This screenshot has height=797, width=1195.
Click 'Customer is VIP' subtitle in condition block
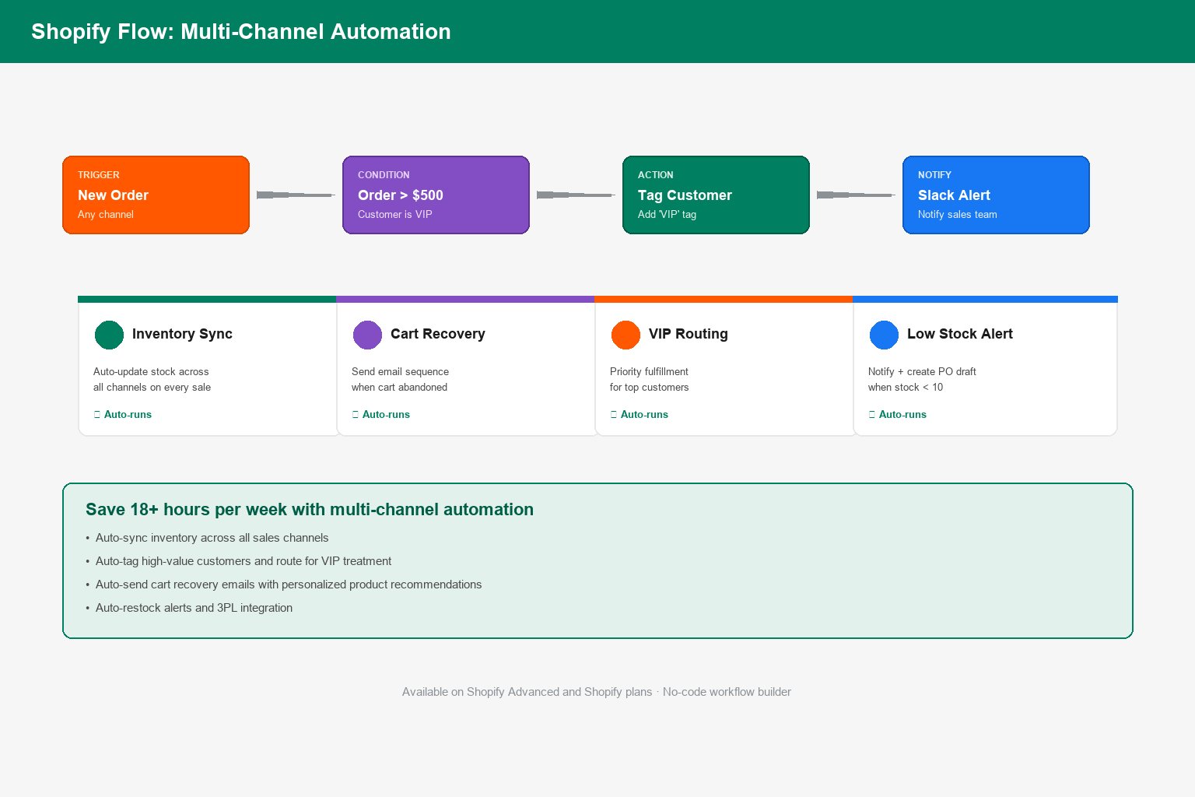click(395, 214)
